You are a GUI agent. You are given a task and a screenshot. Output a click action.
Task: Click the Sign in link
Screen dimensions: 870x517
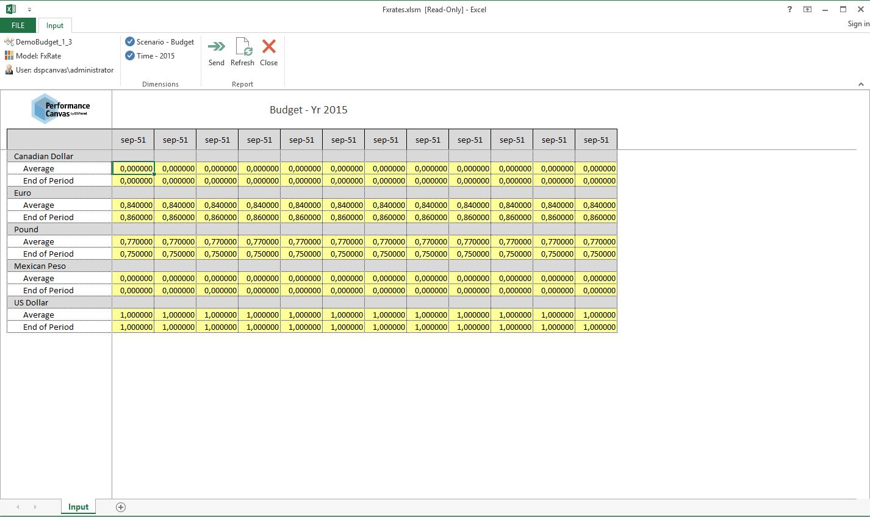(x=858, y=24)
